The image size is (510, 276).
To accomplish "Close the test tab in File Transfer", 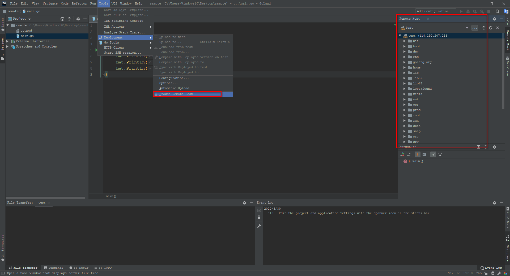I will [49, 203].
